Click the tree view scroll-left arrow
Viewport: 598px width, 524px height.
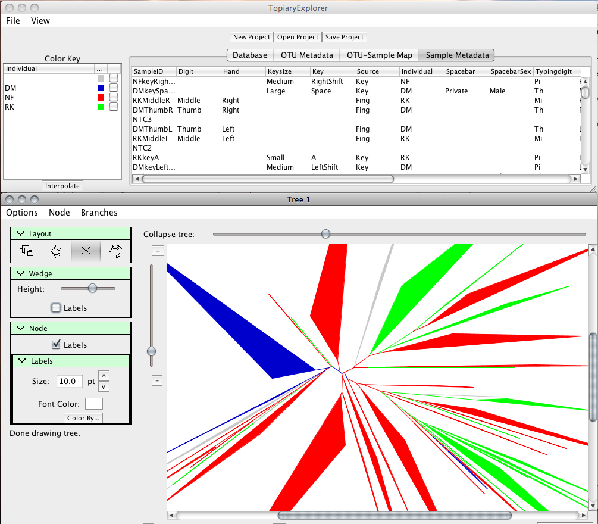(x=171, y=515)
